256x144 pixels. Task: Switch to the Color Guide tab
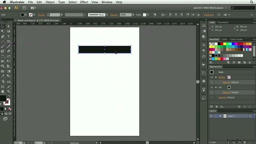[x=236, y=39]
